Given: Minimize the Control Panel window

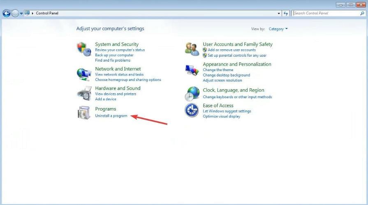Looking at the screenshot, I should 340,5.
